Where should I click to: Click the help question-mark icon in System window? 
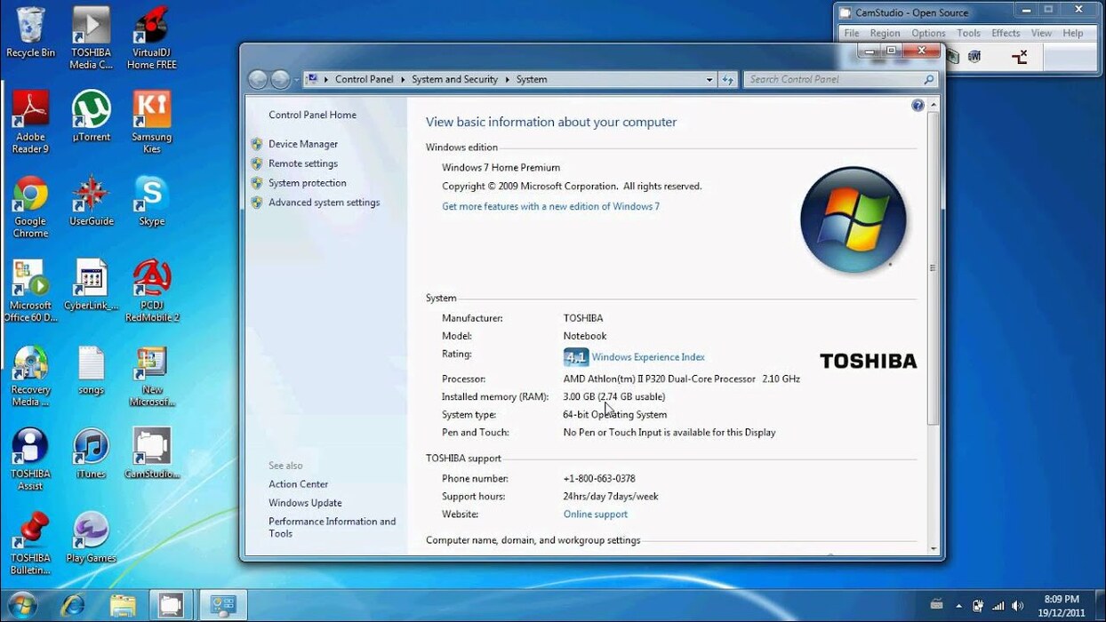917,105
